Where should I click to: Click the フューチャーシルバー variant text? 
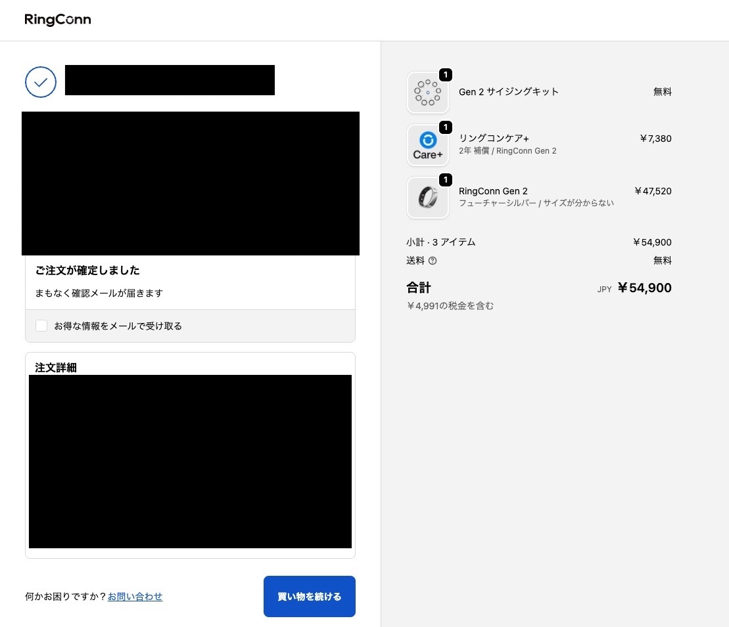[x=497, y=203]
